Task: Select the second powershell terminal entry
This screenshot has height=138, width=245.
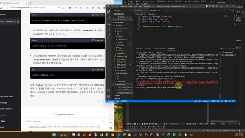Action: [x=228, y=55]
